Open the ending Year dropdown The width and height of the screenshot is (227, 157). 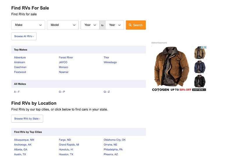114,25
